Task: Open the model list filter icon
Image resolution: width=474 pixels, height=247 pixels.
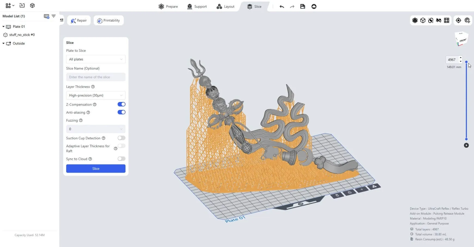Action: click(54, 16)
